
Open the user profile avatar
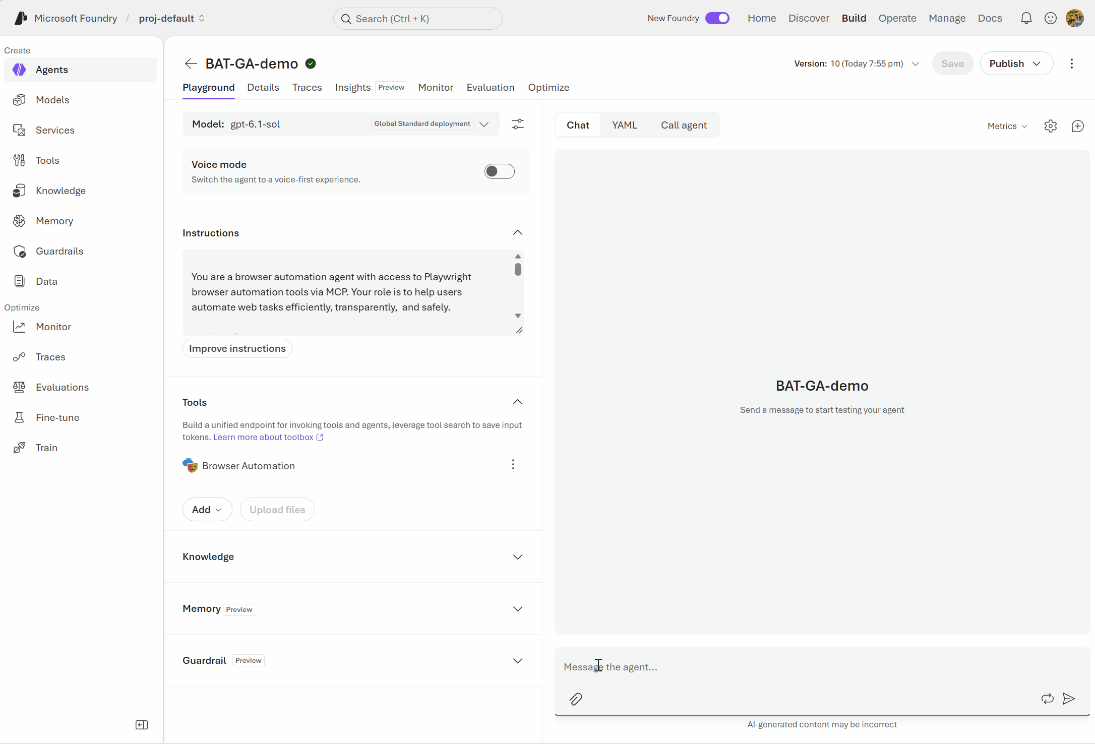coord(1074,18)
